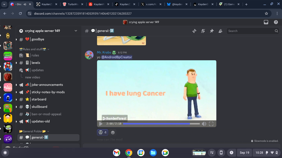The width and height of the screenshot is (282, 158).
Task: View site information icon in address bar
Action: [x=29, y=13]
